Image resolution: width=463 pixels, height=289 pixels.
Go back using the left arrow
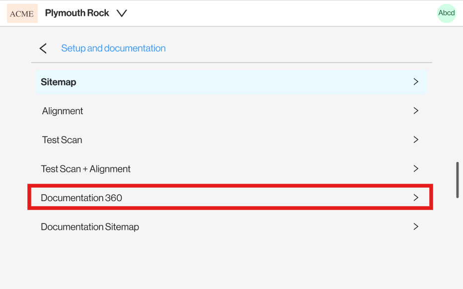pyautogui.click(x=43, y=48)
